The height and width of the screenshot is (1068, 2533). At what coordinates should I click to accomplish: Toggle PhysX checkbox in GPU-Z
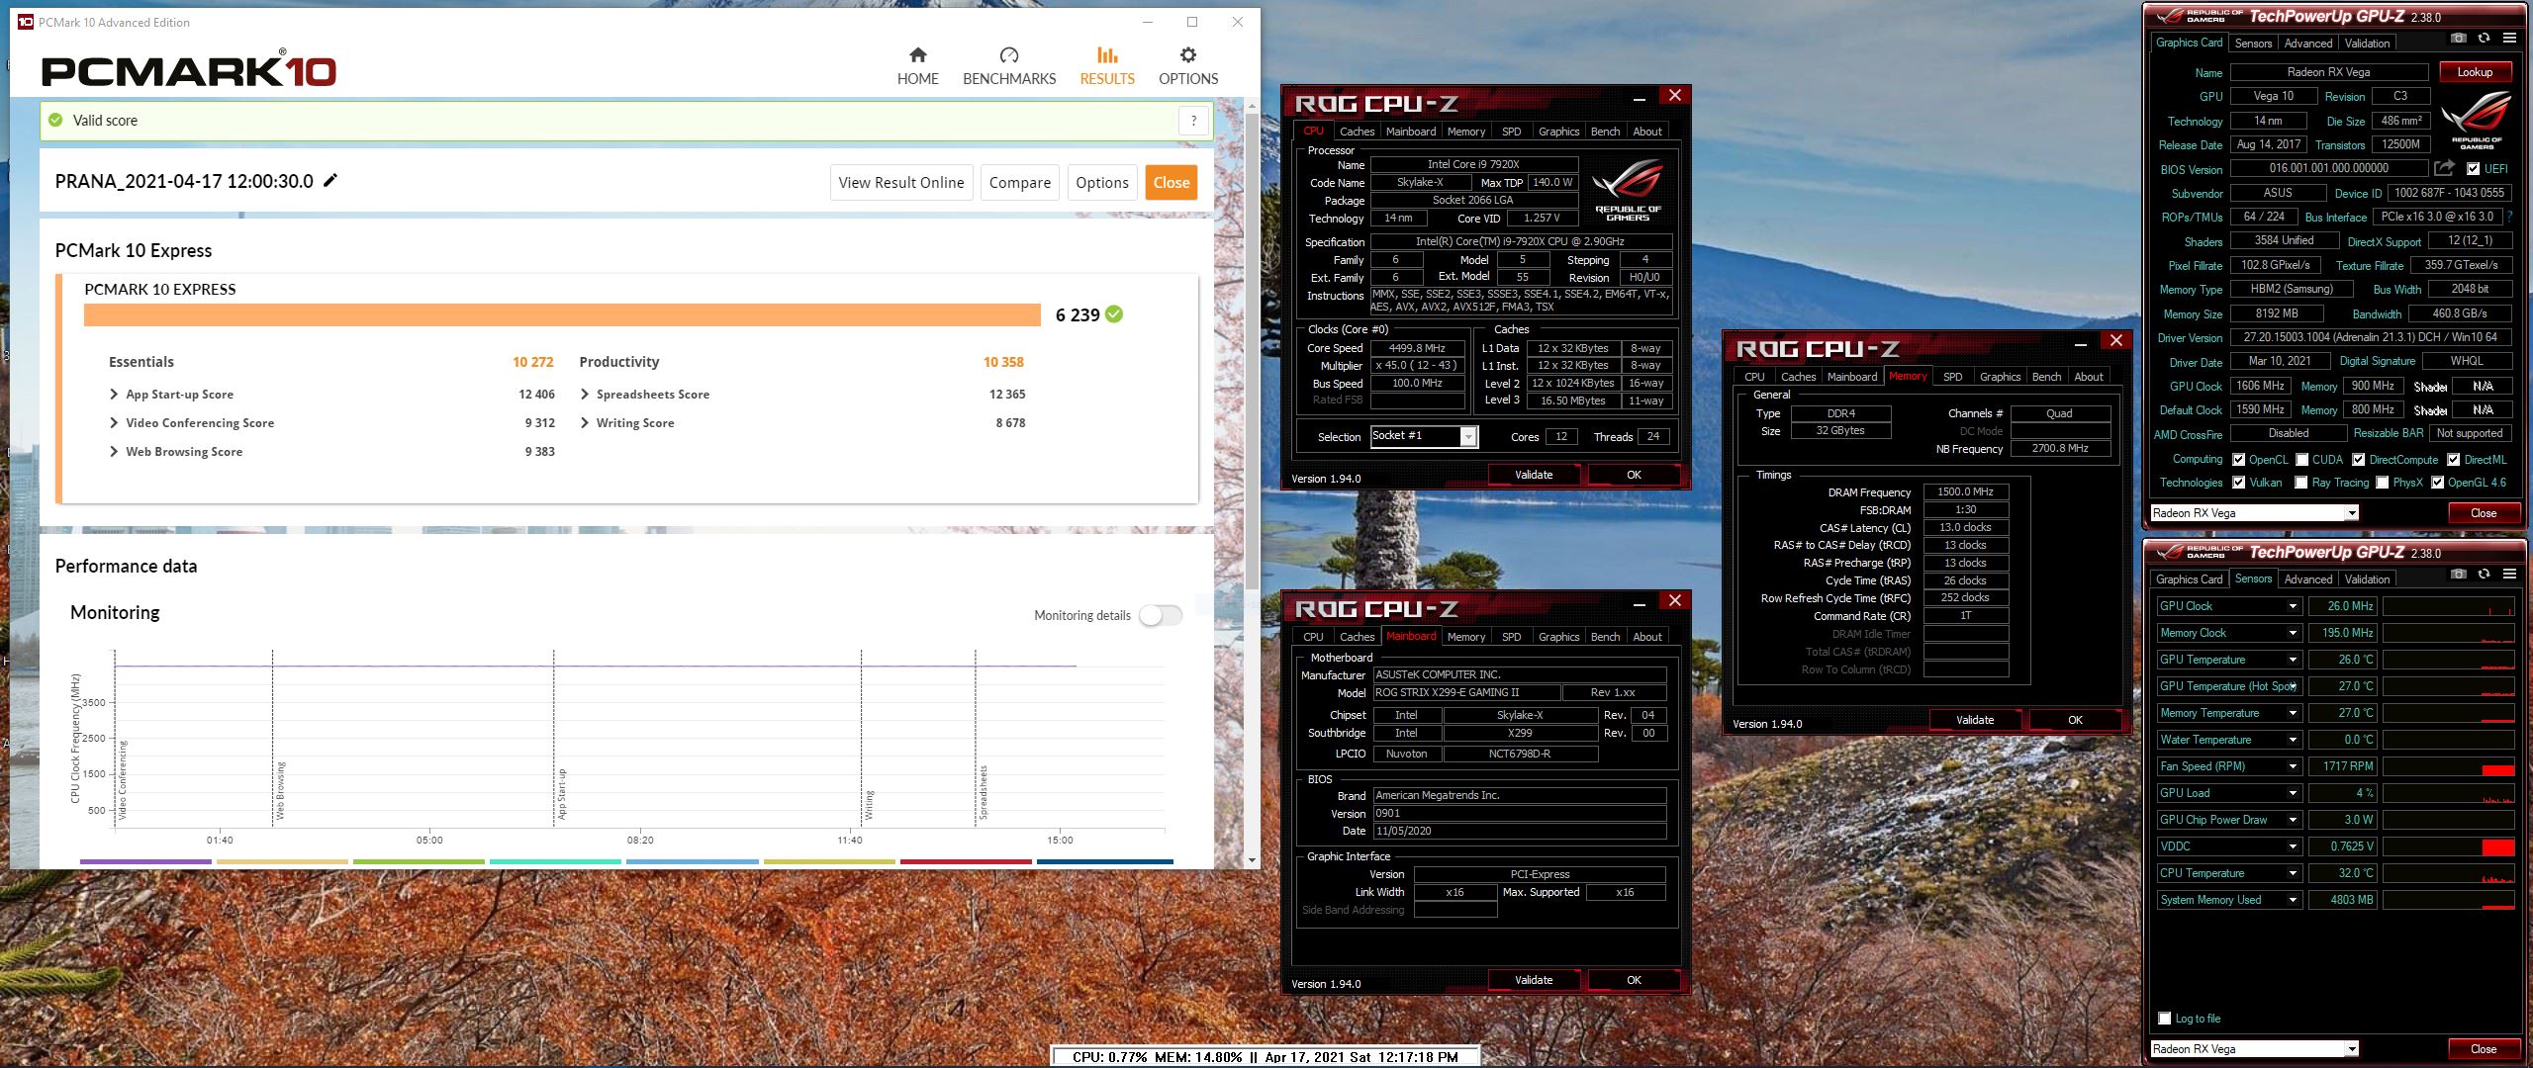point(2382,483)
